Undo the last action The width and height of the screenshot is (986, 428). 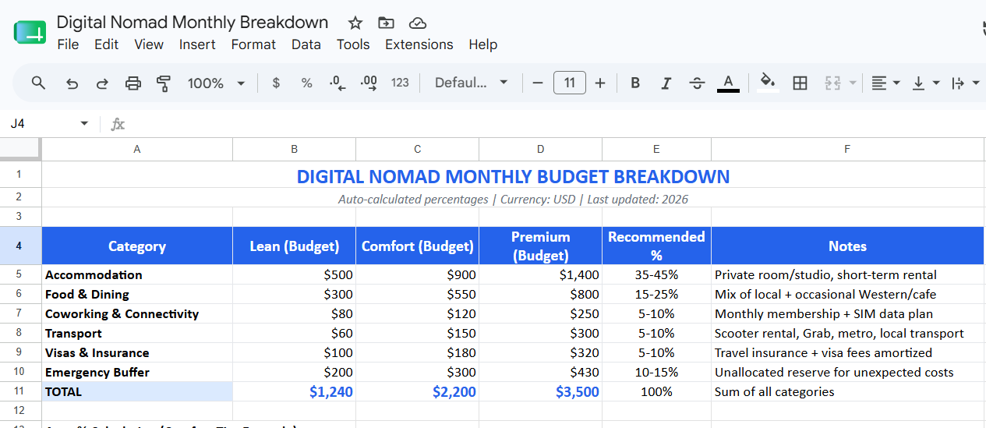click(72, 83)
